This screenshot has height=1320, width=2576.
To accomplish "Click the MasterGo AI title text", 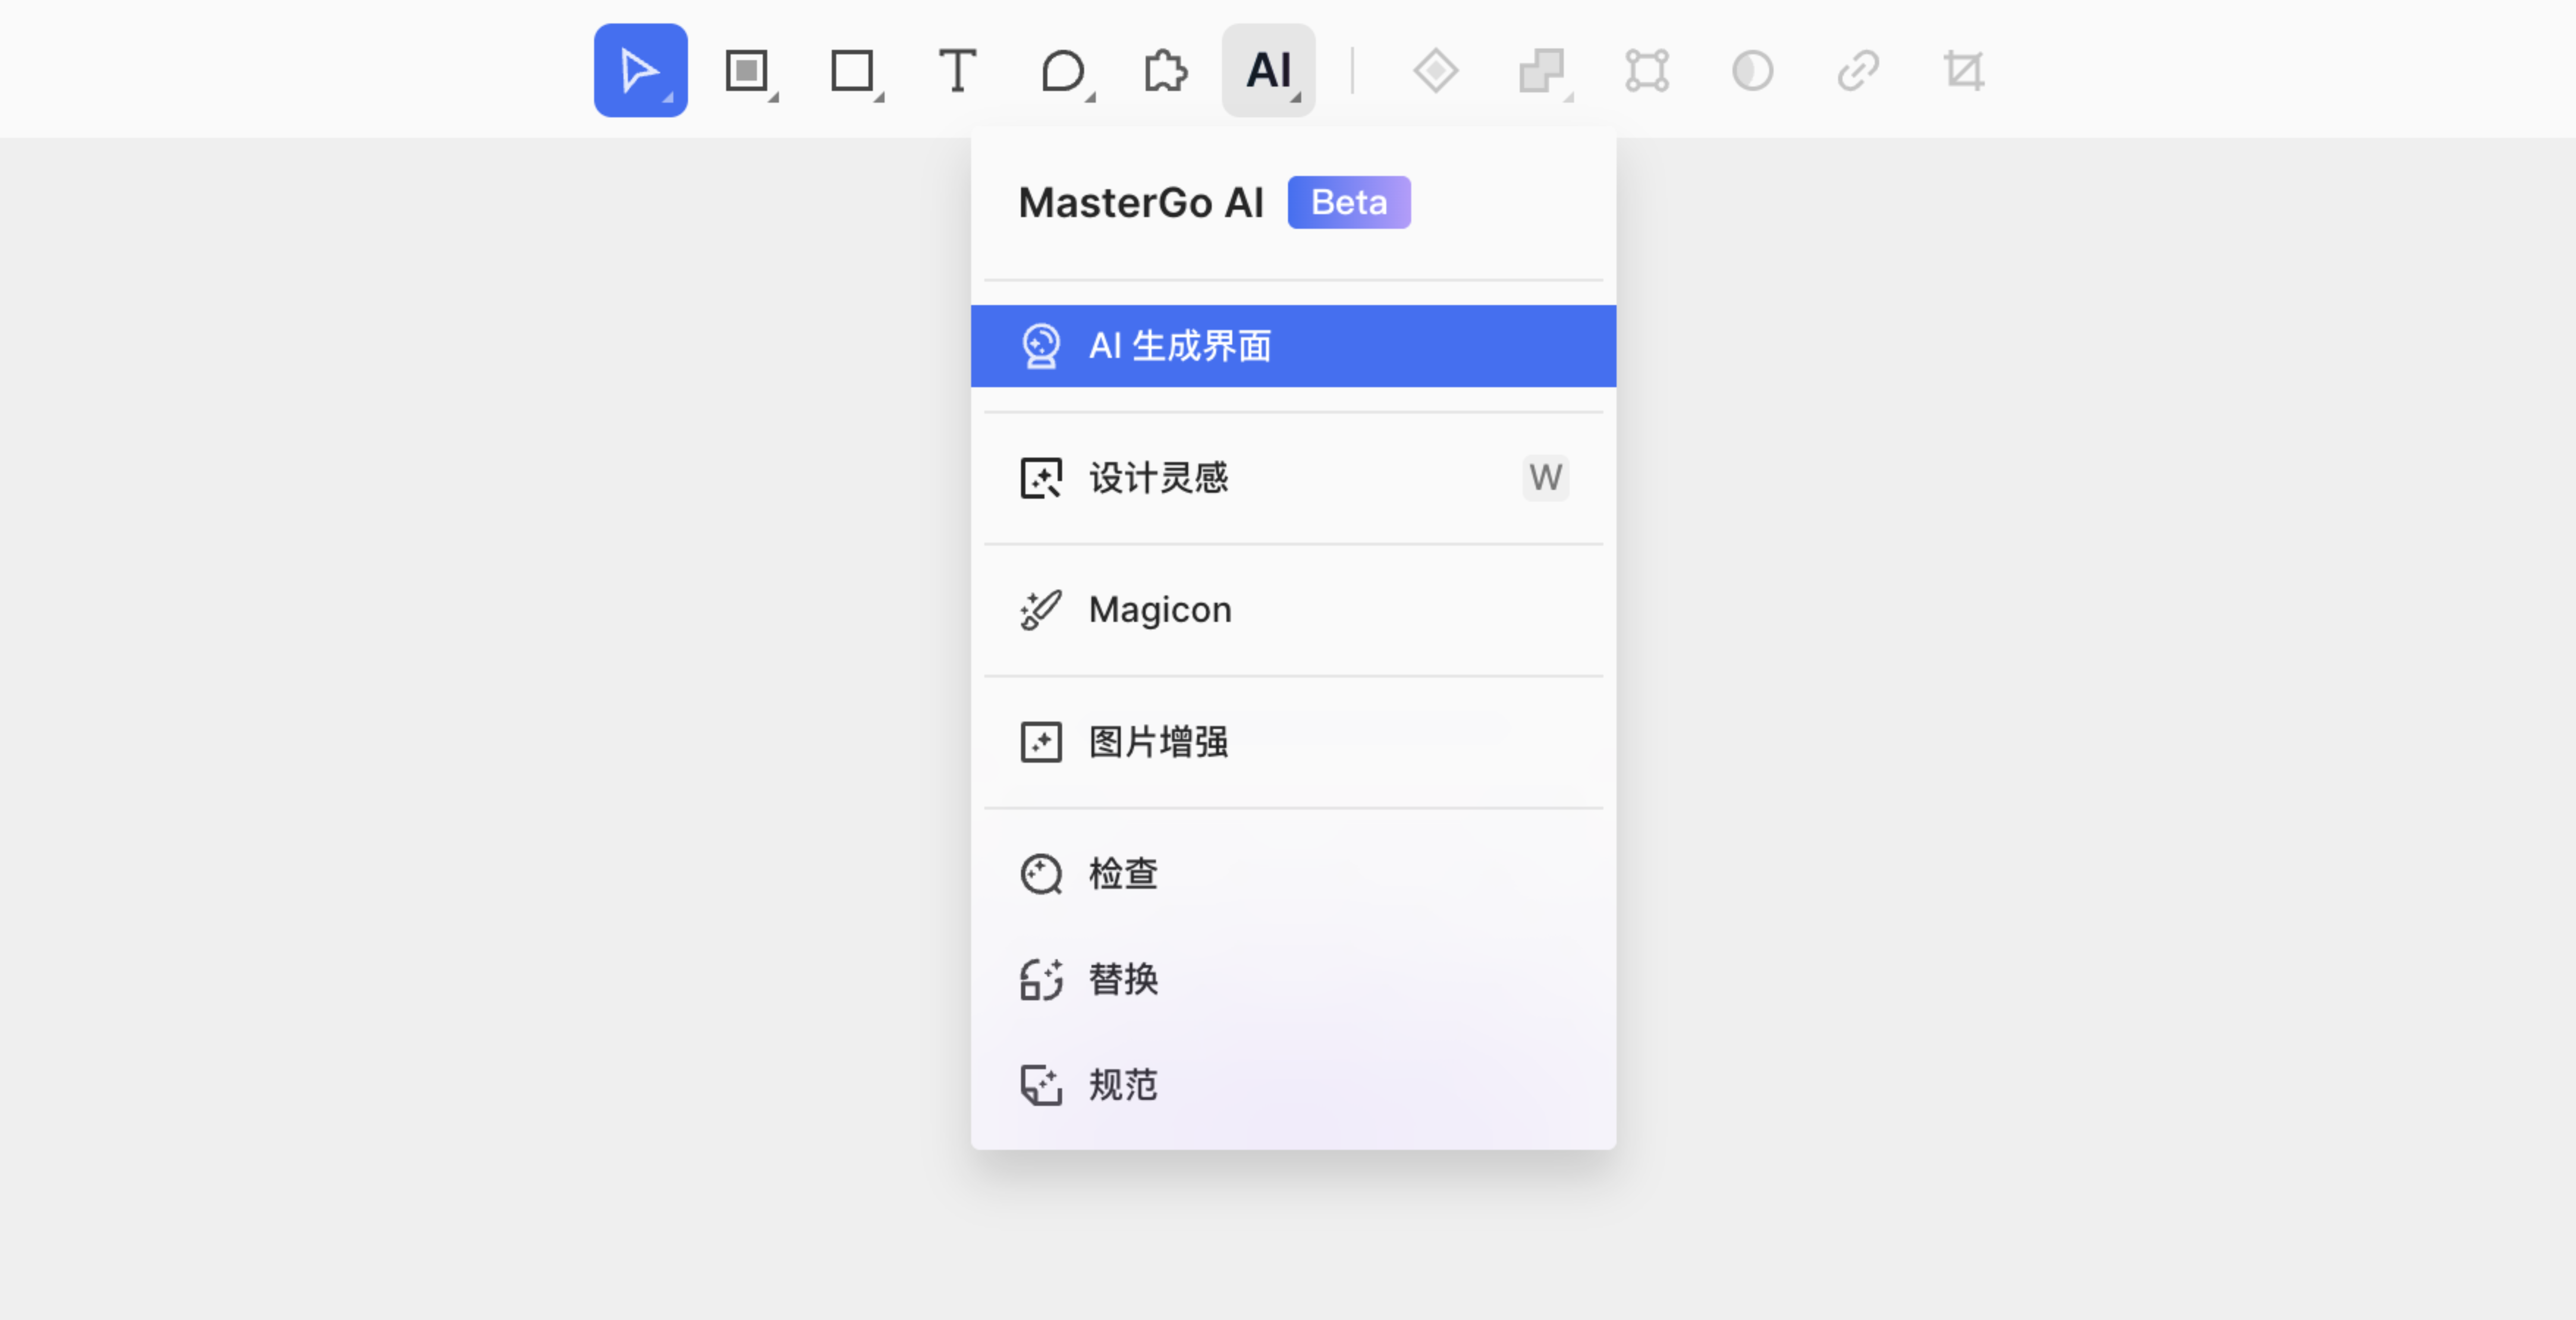I will 1141,203.
